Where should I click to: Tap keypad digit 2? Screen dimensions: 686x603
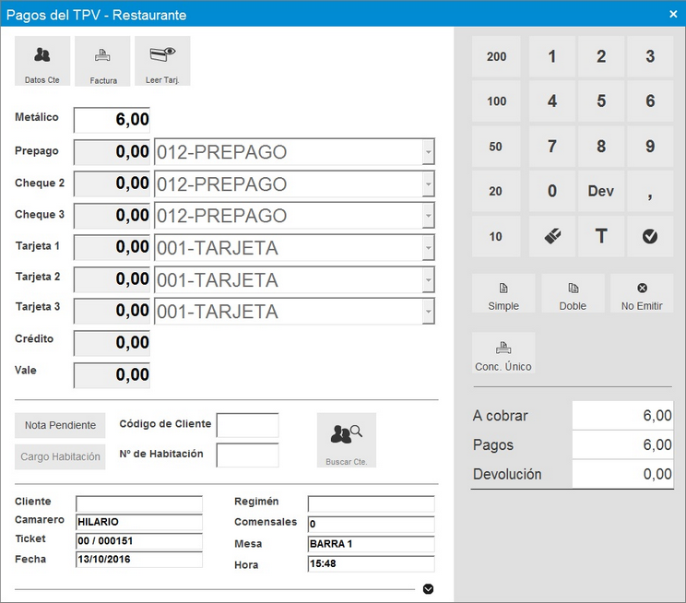(x=601, y=56)
